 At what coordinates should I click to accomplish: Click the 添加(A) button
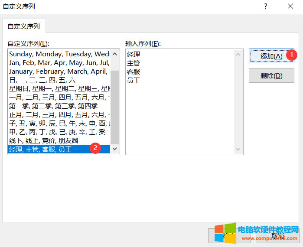pyautogui.click(x=271, y=56)
